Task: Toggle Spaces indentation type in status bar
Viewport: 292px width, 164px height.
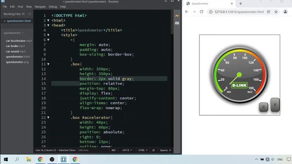Action: coord(164,150)
